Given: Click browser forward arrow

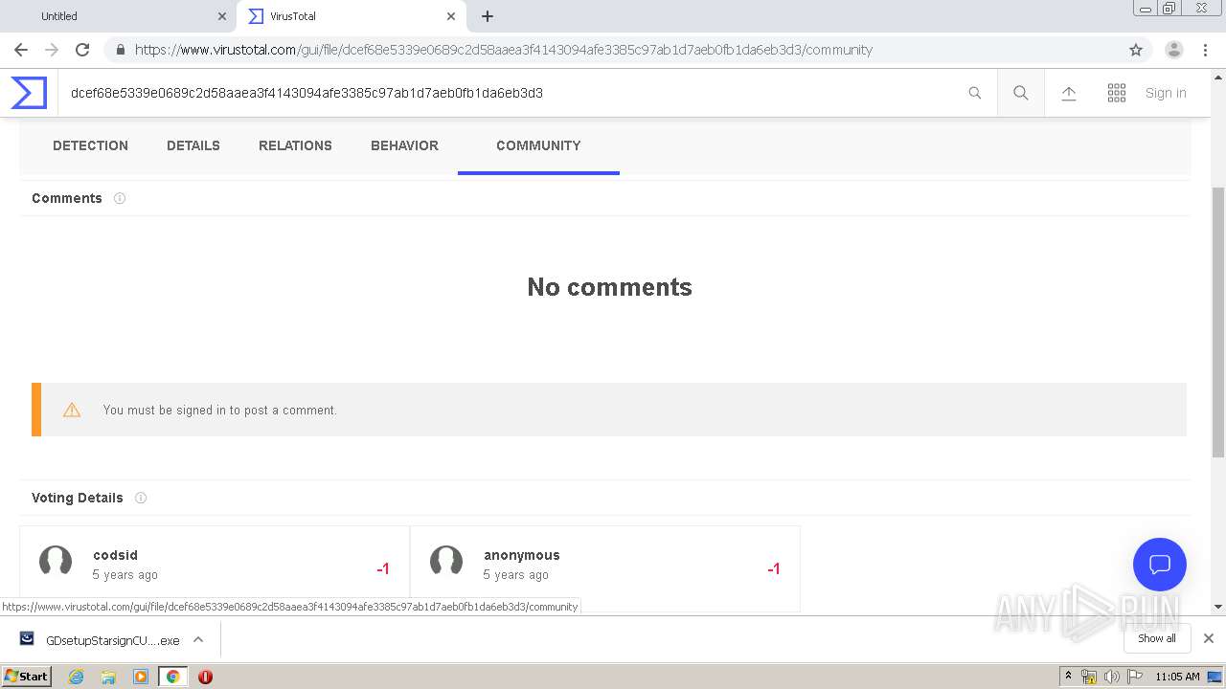Looking at the screenshot, I should [x=52, y=50].
